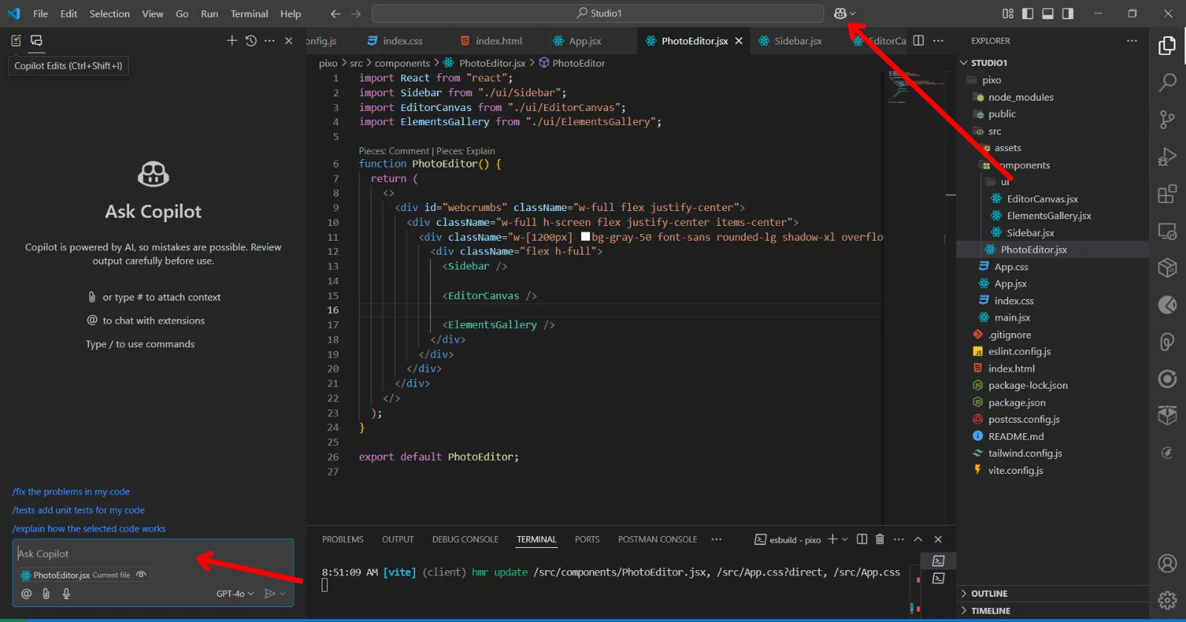Open the Explorer activity bar icon

point(1167,46)
